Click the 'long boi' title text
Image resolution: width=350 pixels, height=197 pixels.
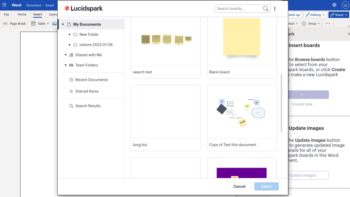click(140, 145)
